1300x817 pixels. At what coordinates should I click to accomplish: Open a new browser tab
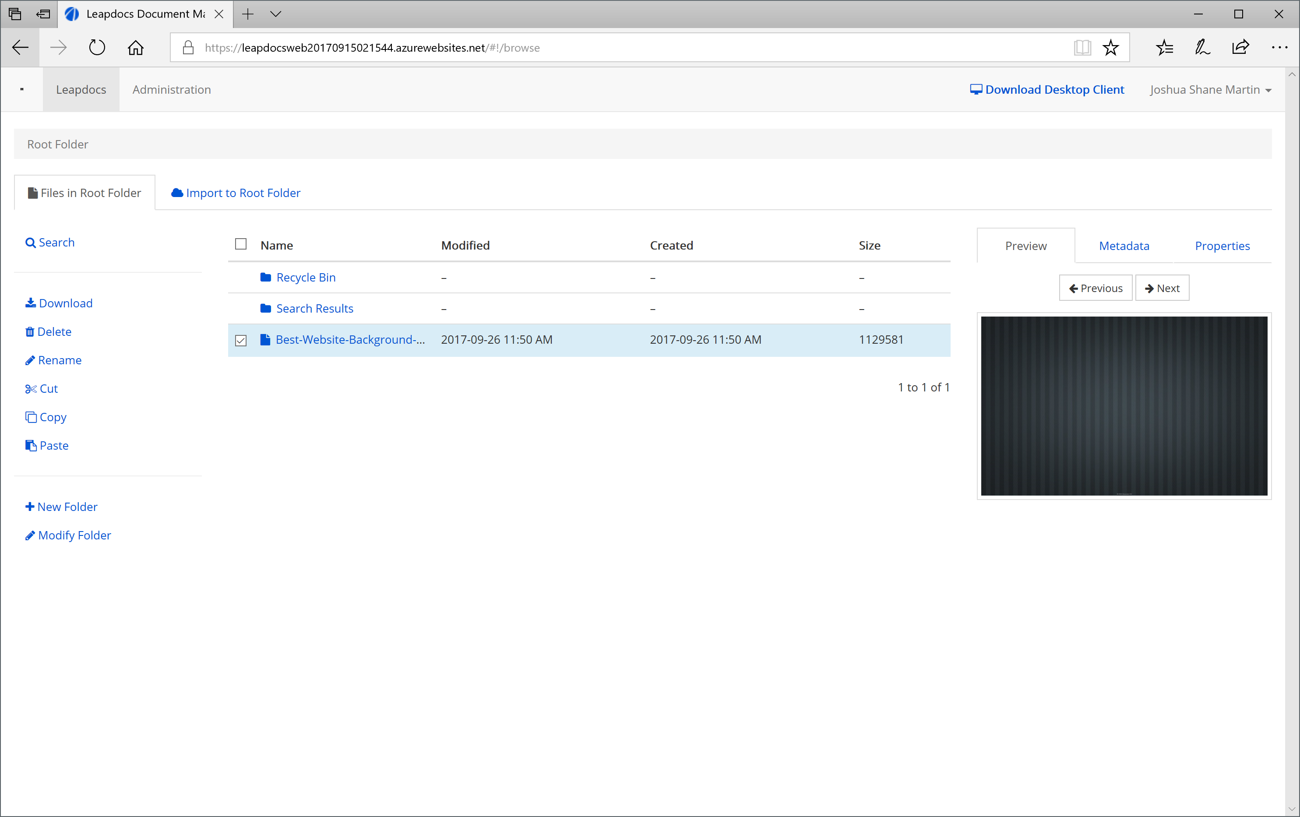248,14
